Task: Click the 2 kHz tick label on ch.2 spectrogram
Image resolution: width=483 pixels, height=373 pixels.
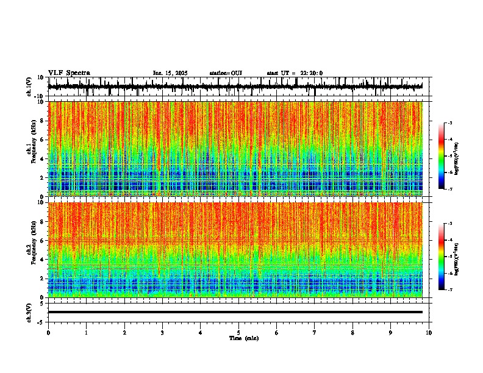Action: pos(42,279)
